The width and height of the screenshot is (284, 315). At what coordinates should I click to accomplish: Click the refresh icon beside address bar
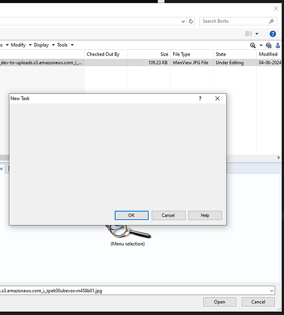[x=191, y=21]
